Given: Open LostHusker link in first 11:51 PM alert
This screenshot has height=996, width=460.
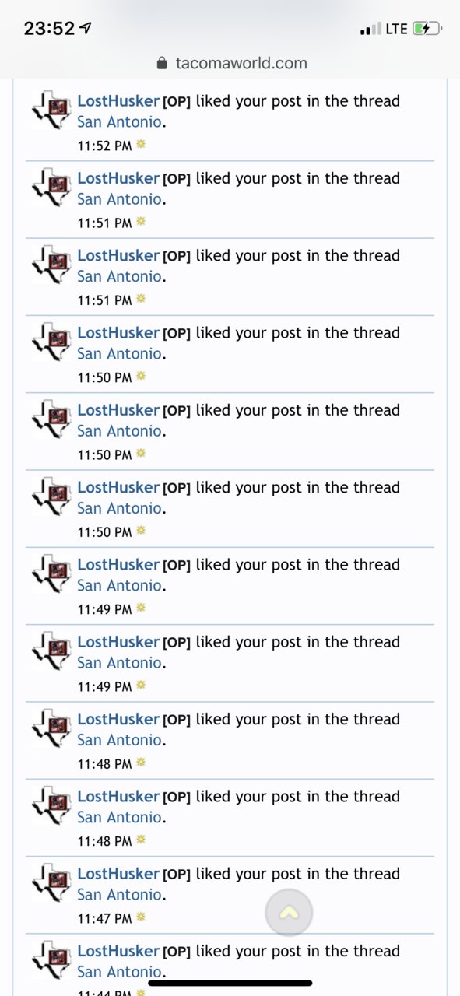Looking at the screenshot, I should coord(118,178).
